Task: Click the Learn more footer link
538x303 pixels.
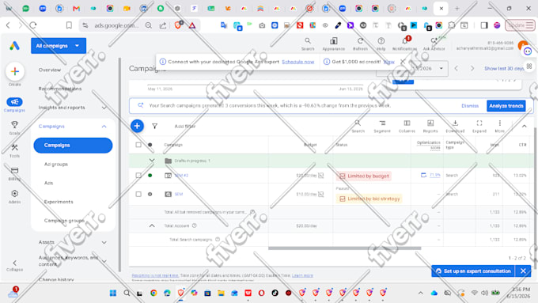Action: pyautogui.click(x=302, y=275)
